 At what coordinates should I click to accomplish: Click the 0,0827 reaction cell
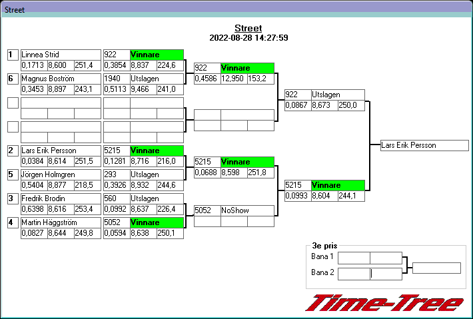(34, 233)
